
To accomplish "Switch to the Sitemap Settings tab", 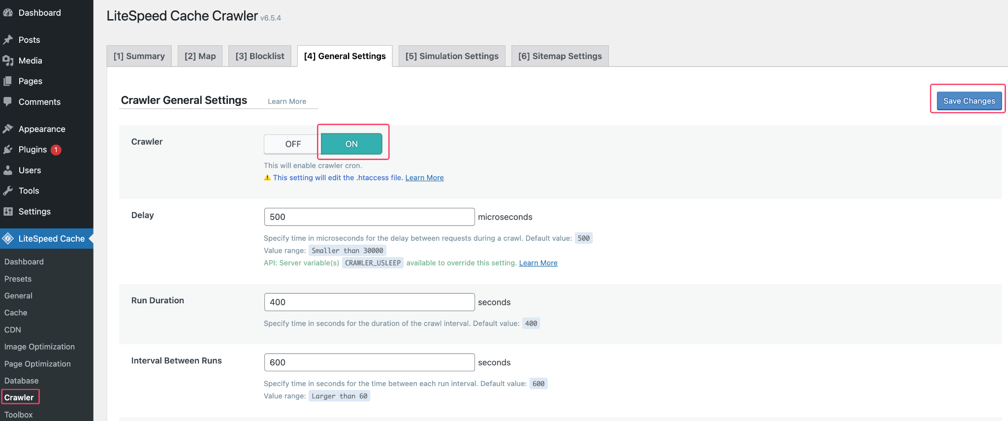I will coord(560,56).
